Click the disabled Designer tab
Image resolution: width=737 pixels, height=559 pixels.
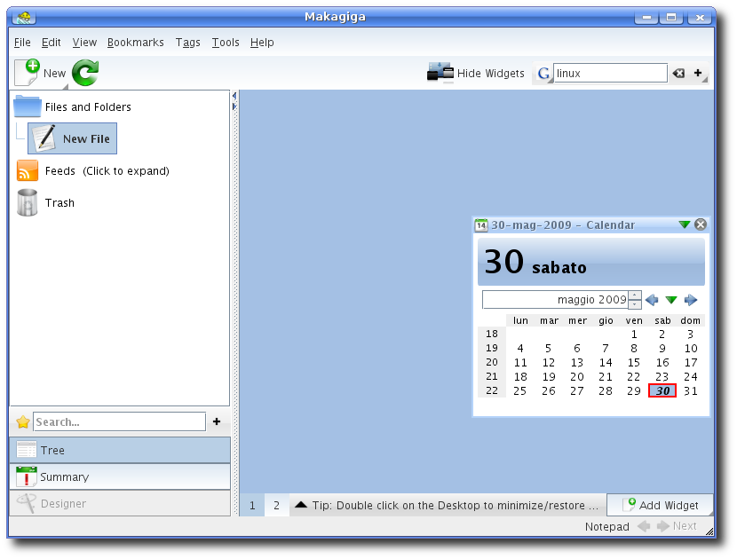120,504
